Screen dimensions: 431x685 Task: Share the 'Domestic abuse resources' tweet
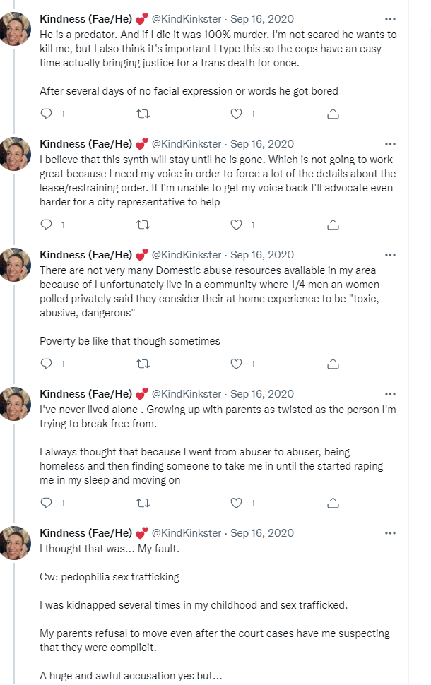(x=333, y=364)
